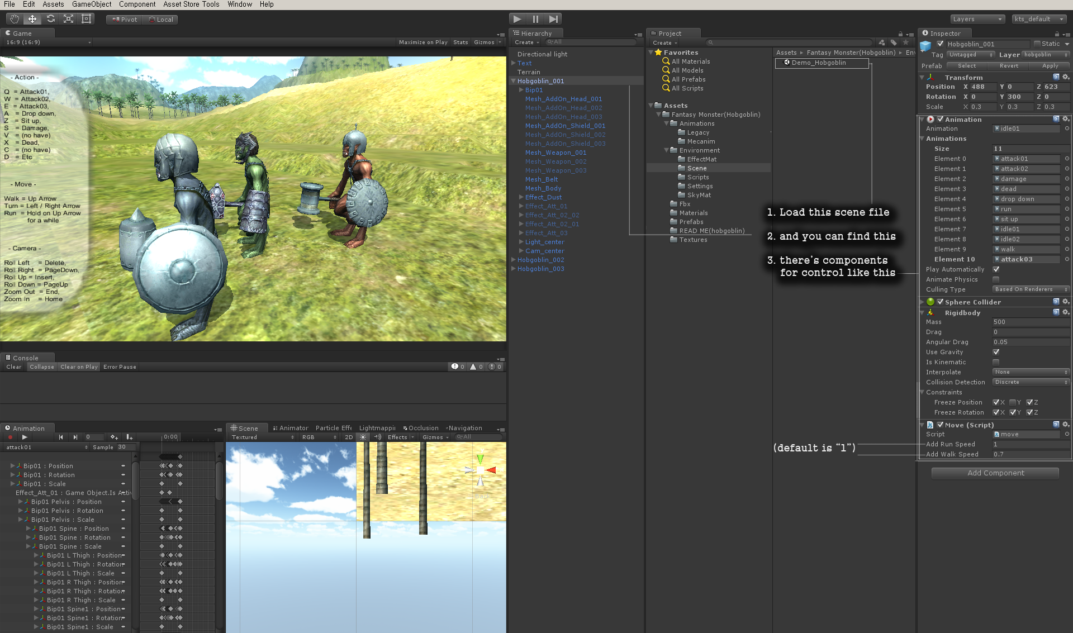The image size is (1073, 633).
Task: Expand Bip01 : Position curve row
Action: point(12,466)
